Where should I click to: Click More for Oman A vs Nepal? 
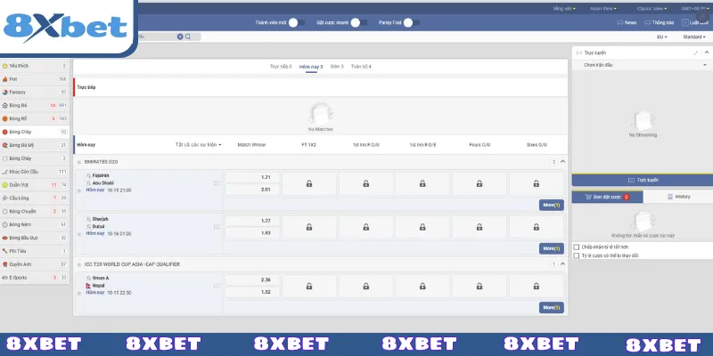pos(552,307)
